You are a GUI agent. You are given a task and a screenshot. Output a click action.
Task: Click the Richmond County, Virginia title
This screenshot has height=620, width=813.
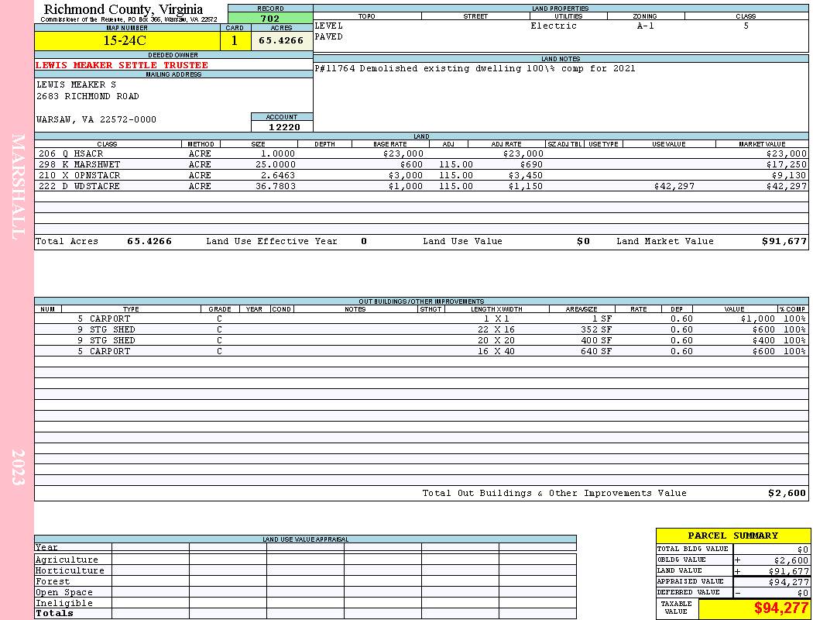(123, 9)
